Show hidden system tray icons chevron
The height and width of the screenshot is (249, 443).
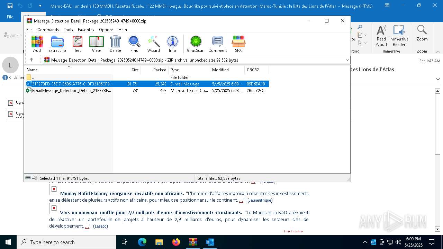pos(365,242)
